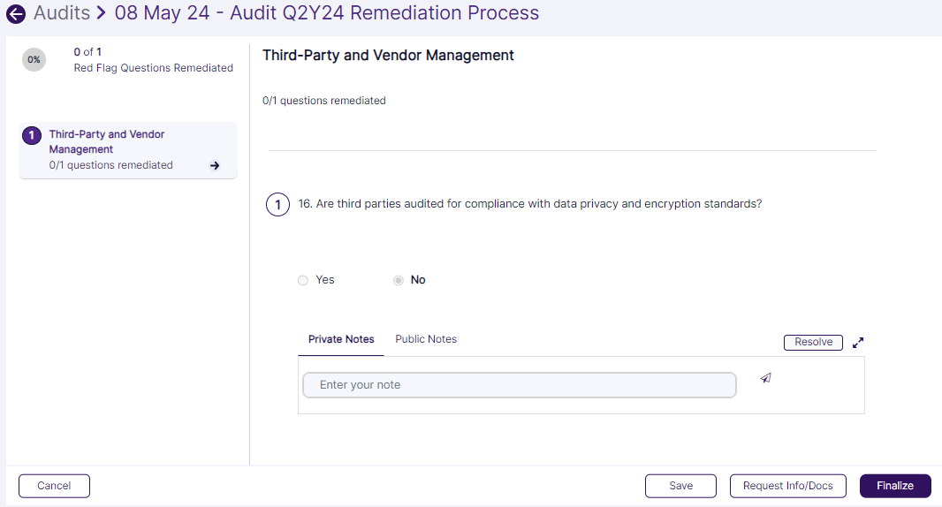Switch to the Private Notes tab
Viewport: 942px width, 507px height.
pos(341,339)
